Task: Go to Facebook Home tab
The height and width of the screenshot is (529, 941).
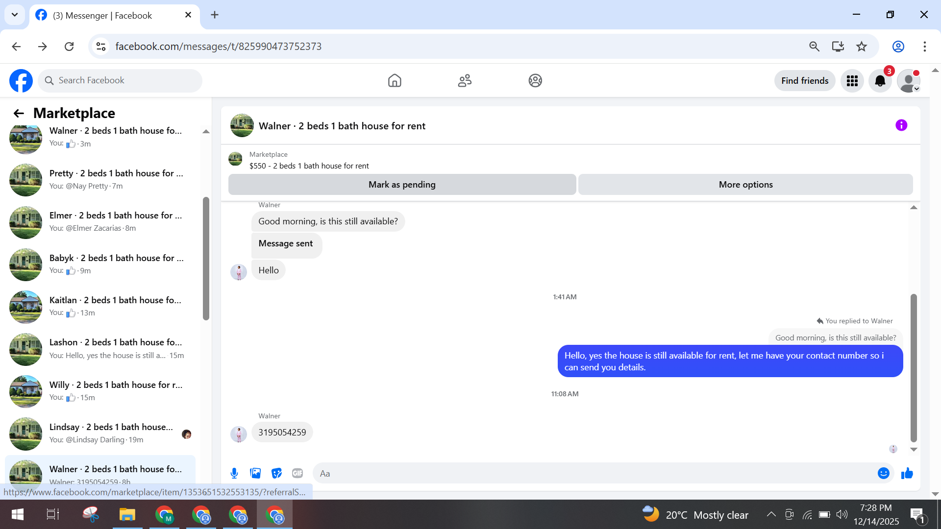Action: (395, 81)
